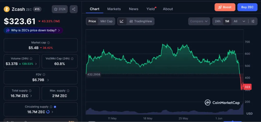This screenshot has height=122, width=261.
Task: Click the 11 May date label
Action: tap(112, 118)
